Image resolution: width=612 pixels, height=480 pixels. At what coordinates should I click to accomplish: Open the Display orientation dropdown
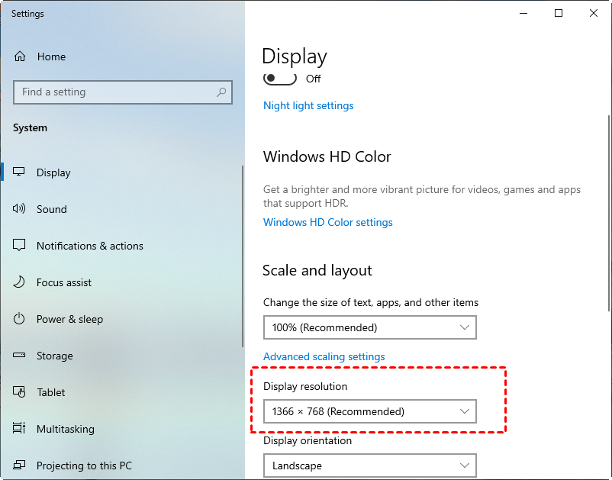click(369, 466)
